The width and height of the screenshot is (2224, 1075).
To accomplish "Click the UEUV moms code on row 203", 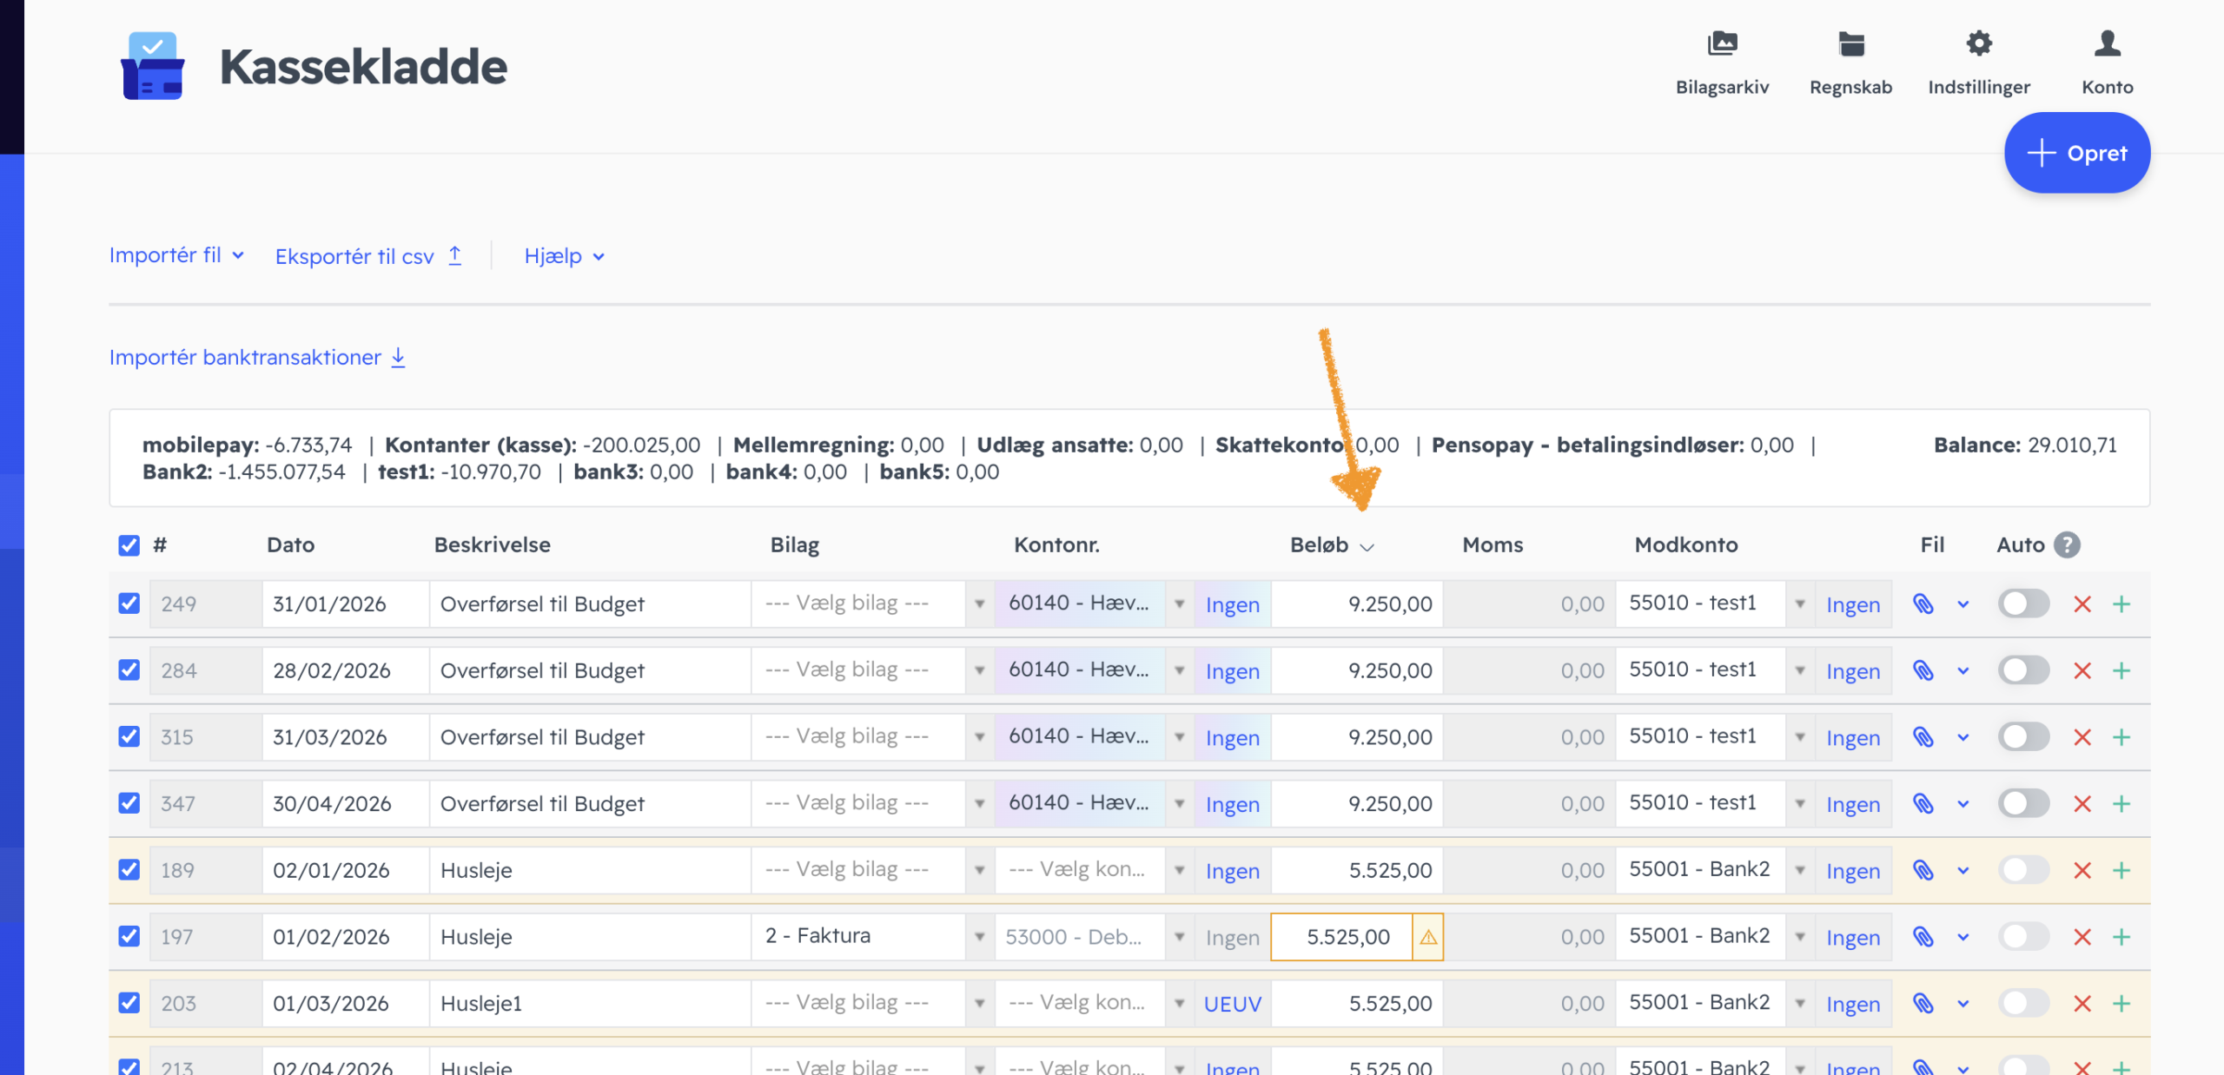I will point(1232,1005).
